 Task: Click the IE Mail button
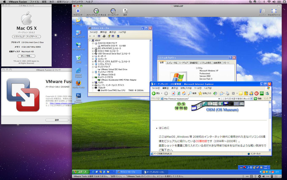(x=221, y=93)
